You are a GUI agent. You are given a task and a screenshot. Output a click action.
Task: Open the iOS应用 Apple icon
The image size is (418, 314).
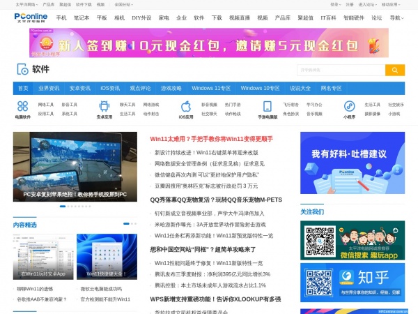pyautogui.click(x=186, y=107)
